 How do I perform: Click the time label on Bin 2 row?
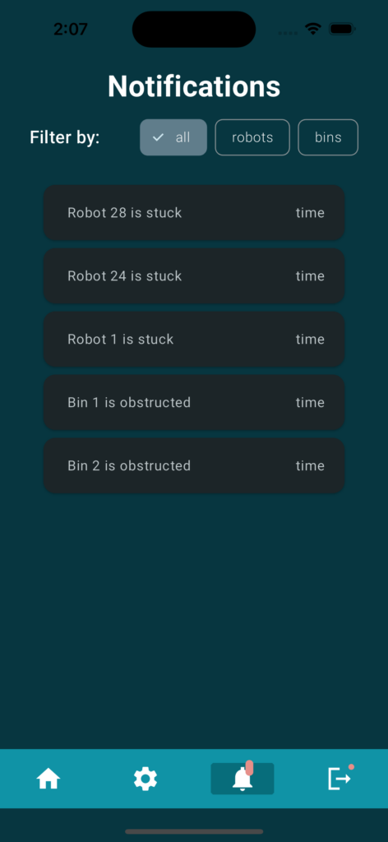click(x=310, y=465)
